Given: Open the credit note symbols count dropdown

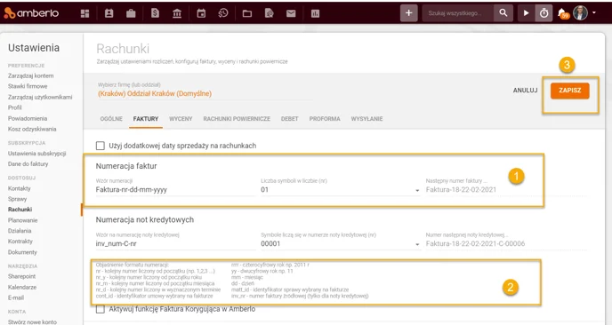Looking at the screenshot, I should 340,243.
